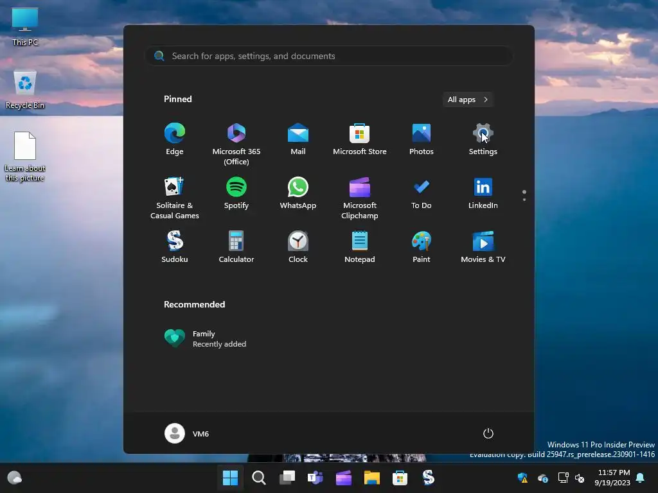
Task: Start Sudoku from the Pinned grid
Action: 175,247
